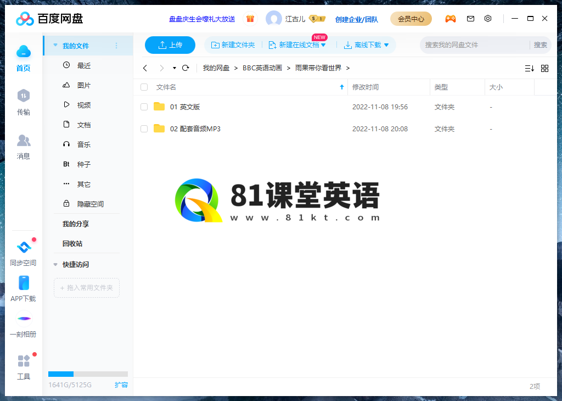Open 回收站 recycle bin
The image size is (562, 401).
72,243
